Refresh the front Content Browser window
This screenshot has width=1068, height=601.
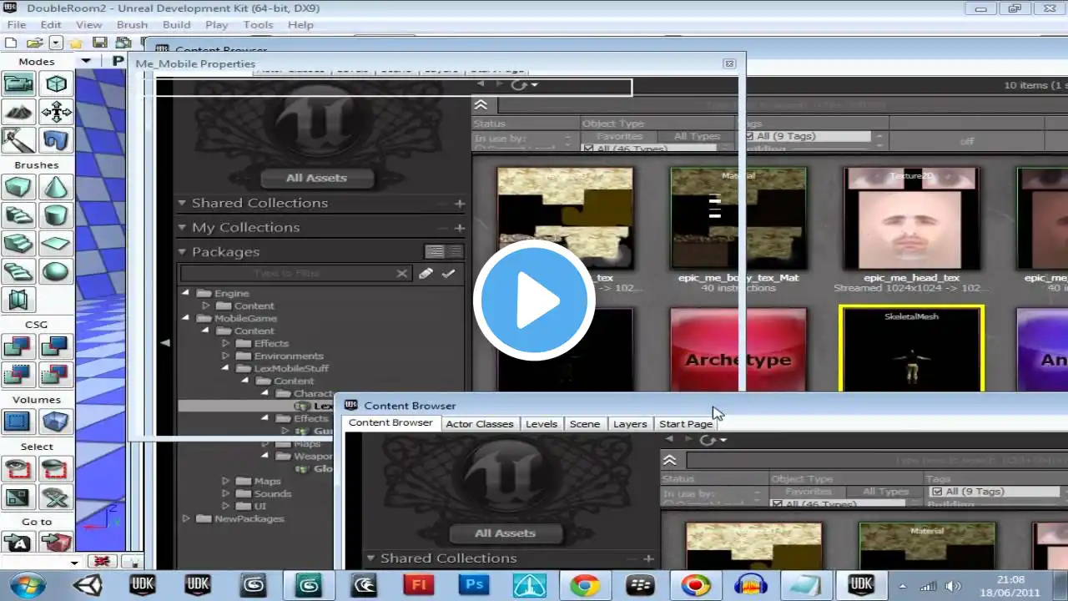coord(707,439)
